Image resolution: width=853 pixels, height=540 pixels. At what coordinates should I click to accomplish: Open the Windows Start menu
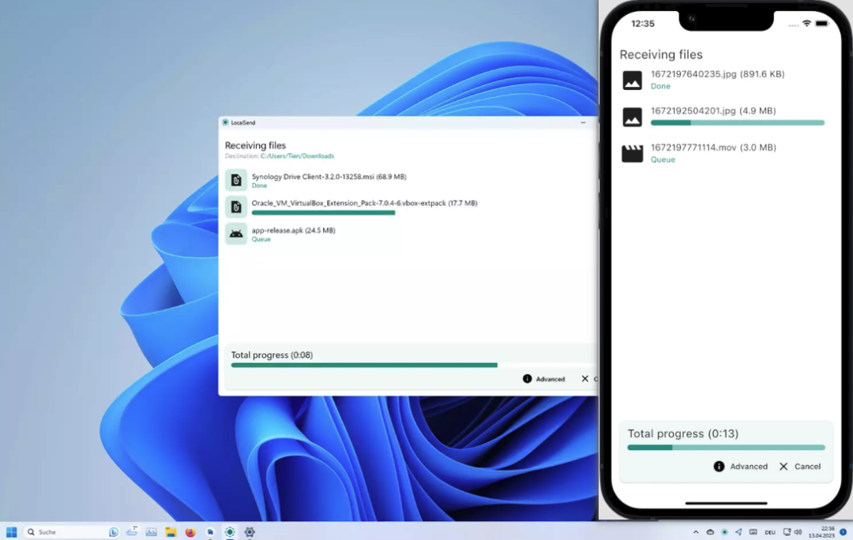click(x=11, y=532)
